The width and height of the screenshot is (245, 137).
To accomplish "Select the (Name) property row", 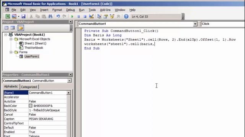I will click(35, 93).
